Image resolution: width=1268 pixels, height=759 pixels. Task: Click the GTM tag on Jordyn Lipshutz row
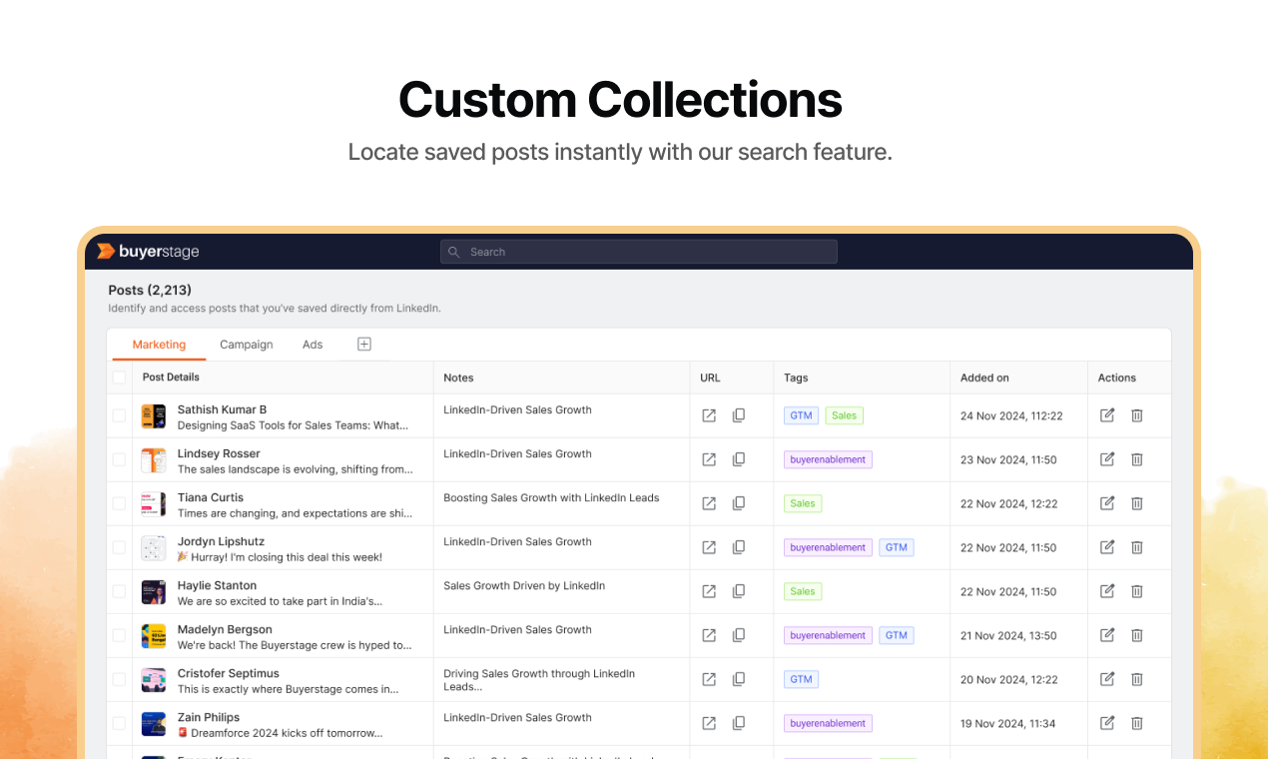pyautogui.click(x=897, y=547)
